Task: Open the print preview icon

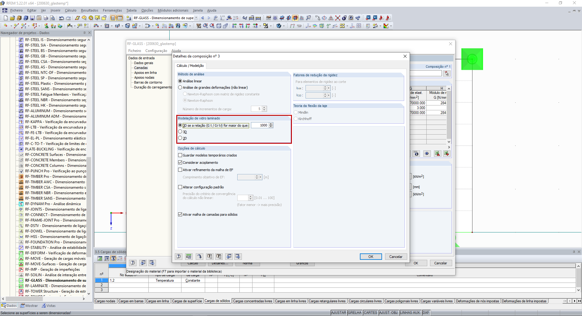Action: coord(52,18)
